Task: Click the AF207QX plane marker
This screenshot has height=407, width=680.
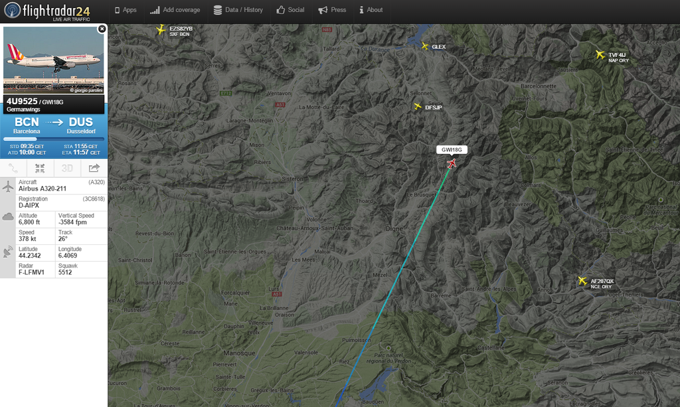Action: pos(582,281)
